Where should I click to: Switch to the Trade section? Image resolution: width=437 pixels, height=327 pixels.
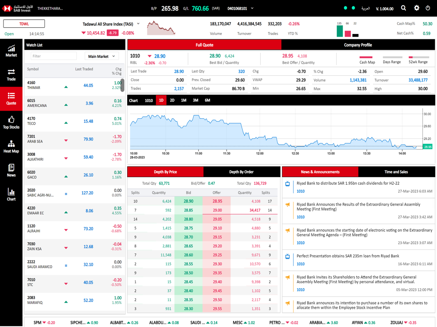pyautogui.click(x=11, y=75)
